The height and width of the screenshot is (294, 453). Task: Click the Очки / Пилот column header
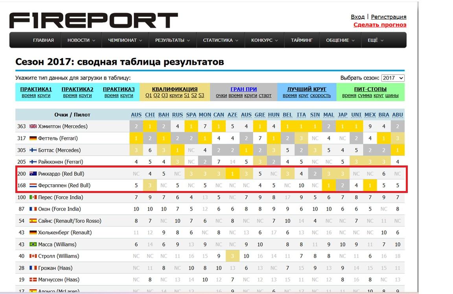pyautogui.click(x=72, y=115)
